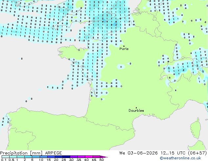Click the '[mm]' unit label

click(x=36, y=153)
